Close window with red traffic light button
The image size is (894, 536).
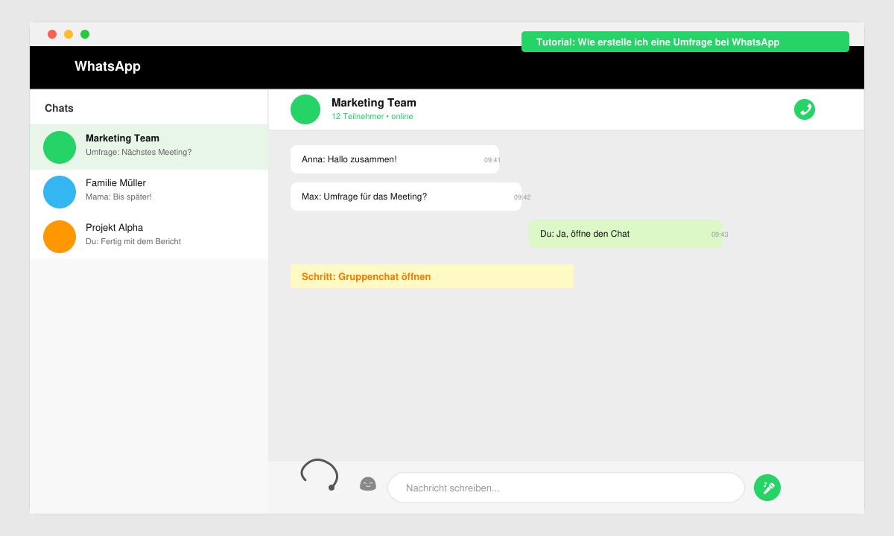[x=52, y=34]
